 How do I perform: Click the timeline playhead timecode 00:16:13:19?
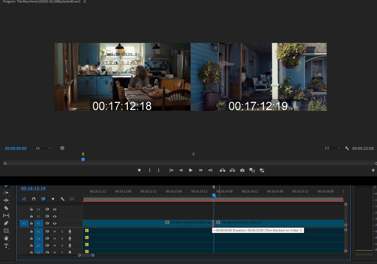coord(33,189)
